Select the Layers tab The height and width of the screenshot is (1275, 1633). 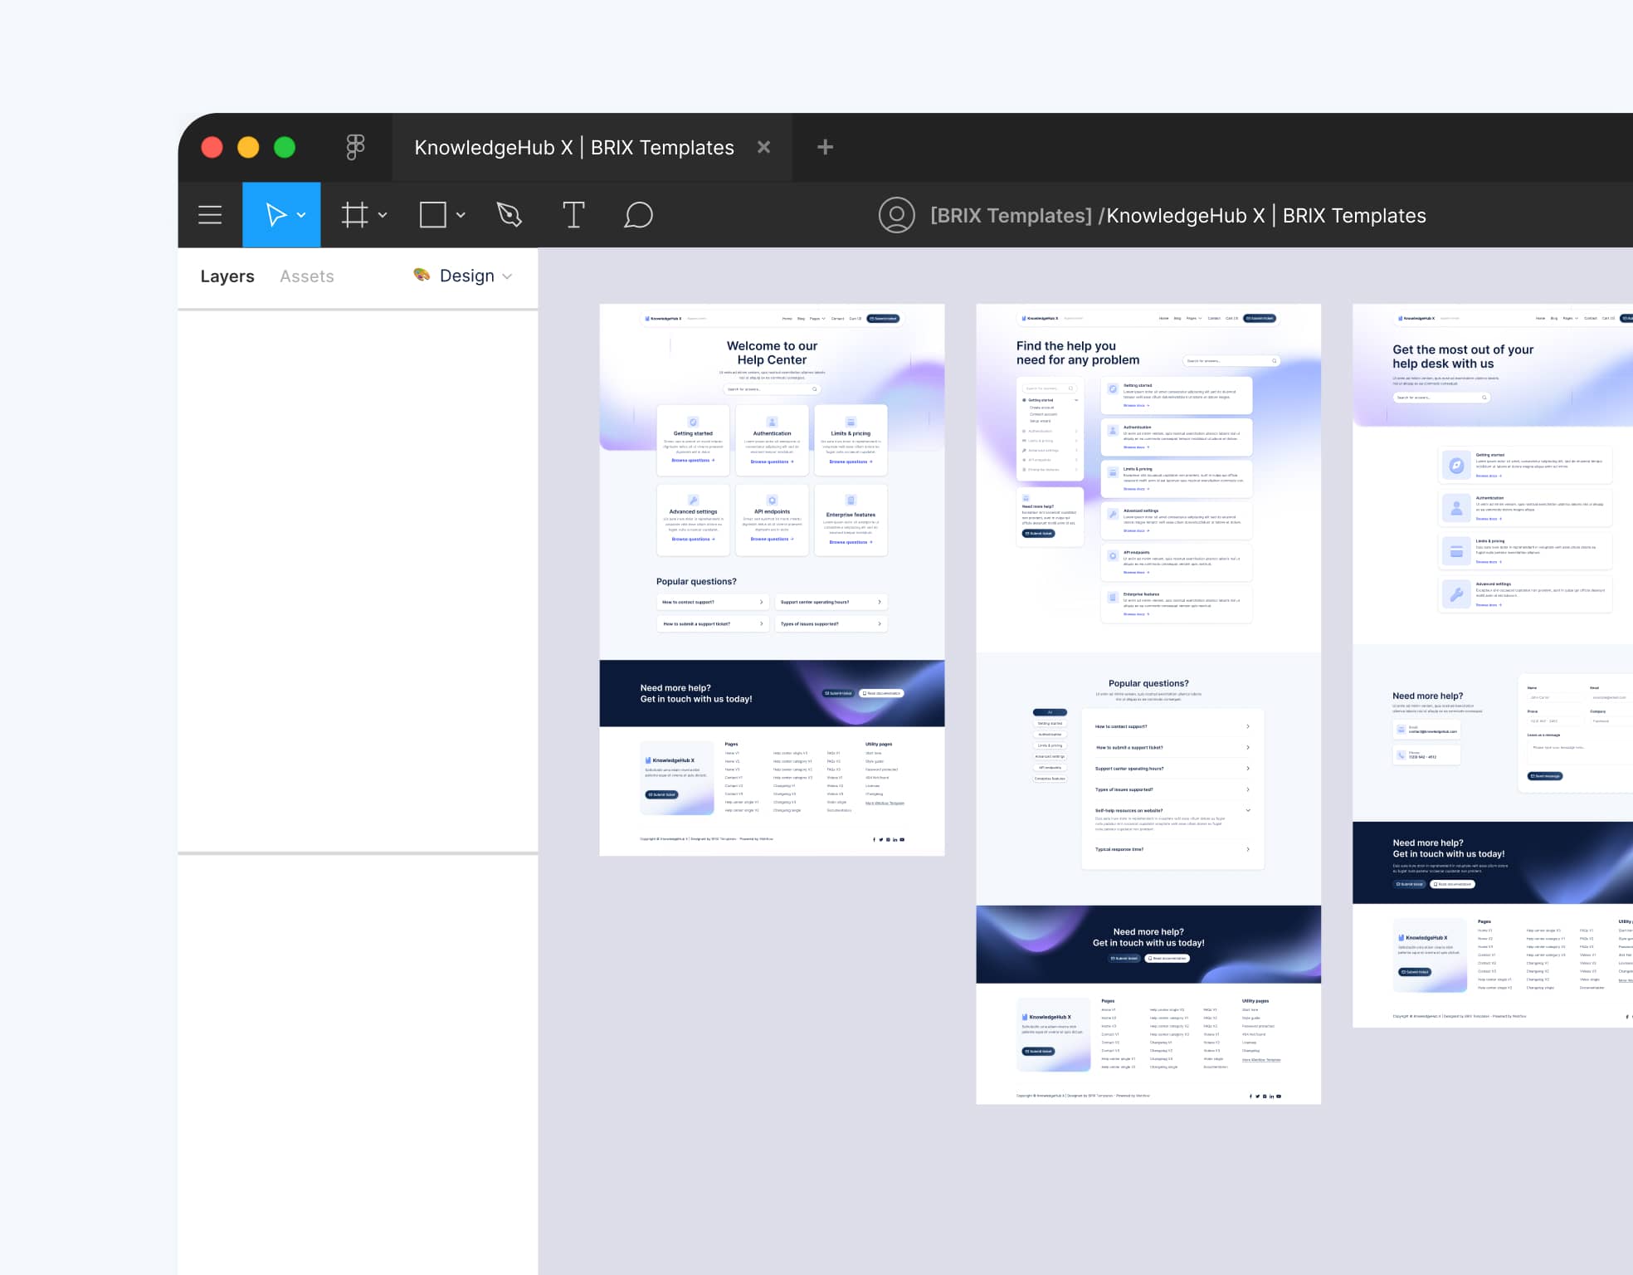tap(227, 276)
